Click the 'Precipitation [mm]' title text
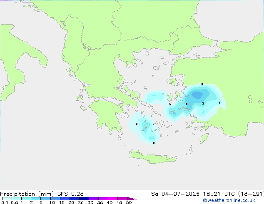The image size is (264, 204). coord(27,194)
